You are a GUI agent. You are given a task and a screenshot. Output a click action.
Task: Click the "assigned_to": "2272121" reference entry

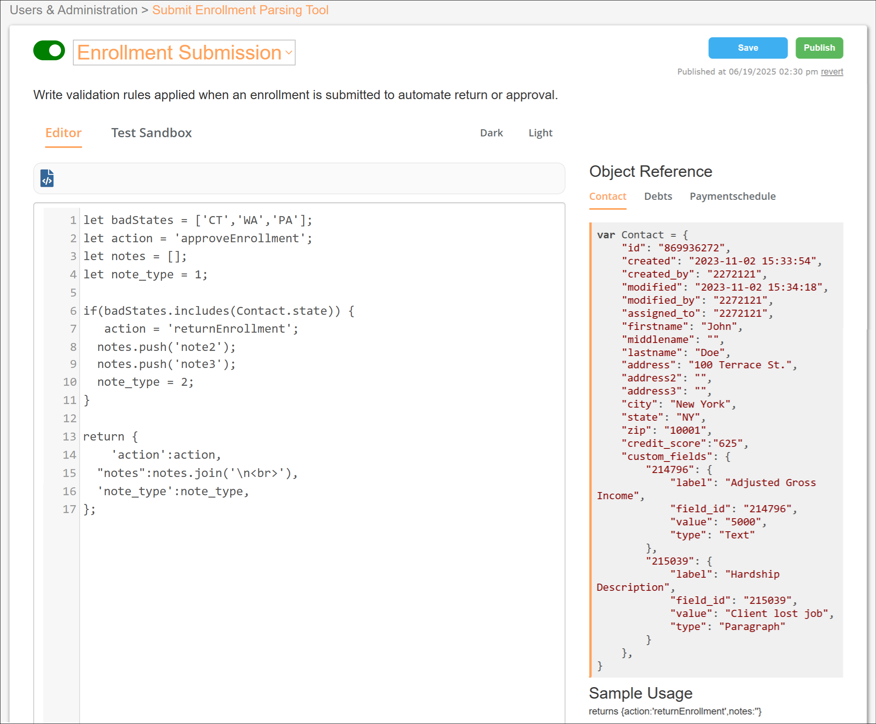(697, 314)
